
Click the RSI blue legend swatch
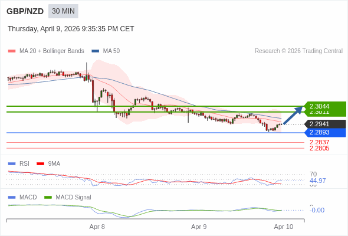point(12,164)
